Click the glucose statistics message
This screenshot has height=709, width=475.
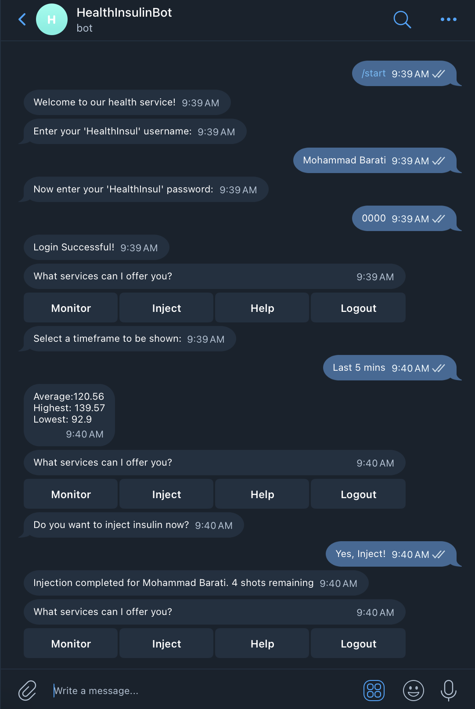69,415
